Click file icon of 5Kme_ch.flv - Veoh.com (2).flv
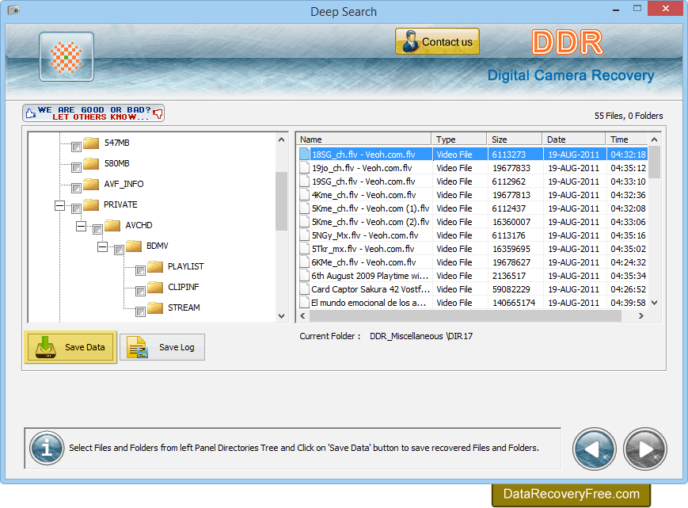688x508 pixels. pos(304,222)
